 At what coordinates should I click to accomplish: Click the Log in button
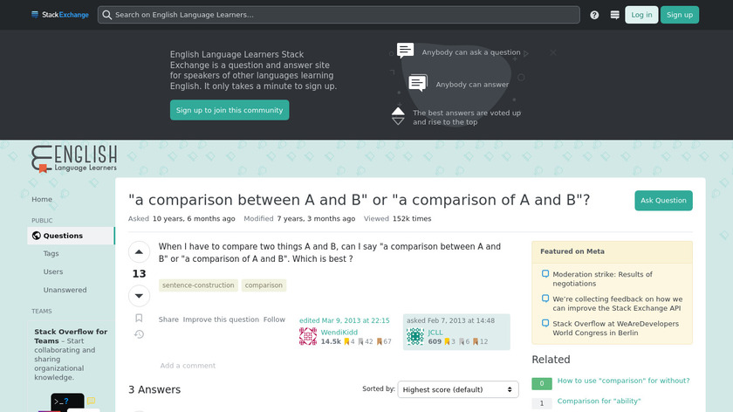point(641,15)
